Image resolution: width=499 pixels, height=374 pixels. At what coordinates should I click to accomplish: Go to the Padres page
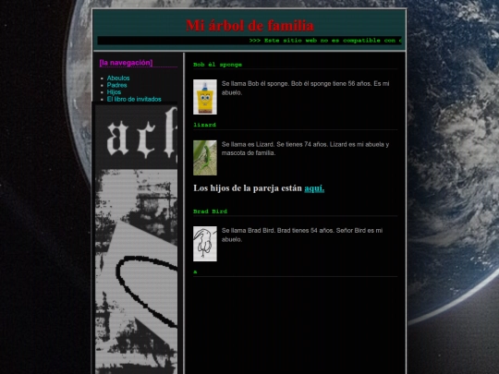116,85
